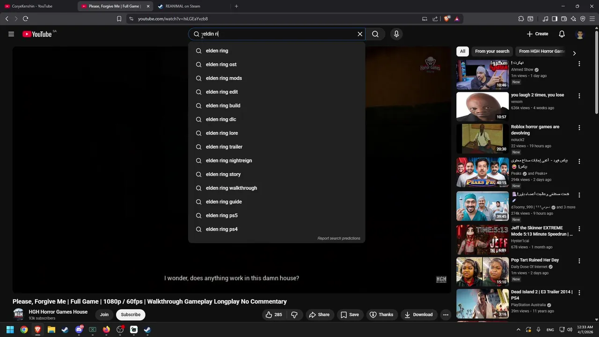Screen dimensions: 599x337
Task: Open Jeff the Skinner speedrun thumbnail
Action: [482, 240]
